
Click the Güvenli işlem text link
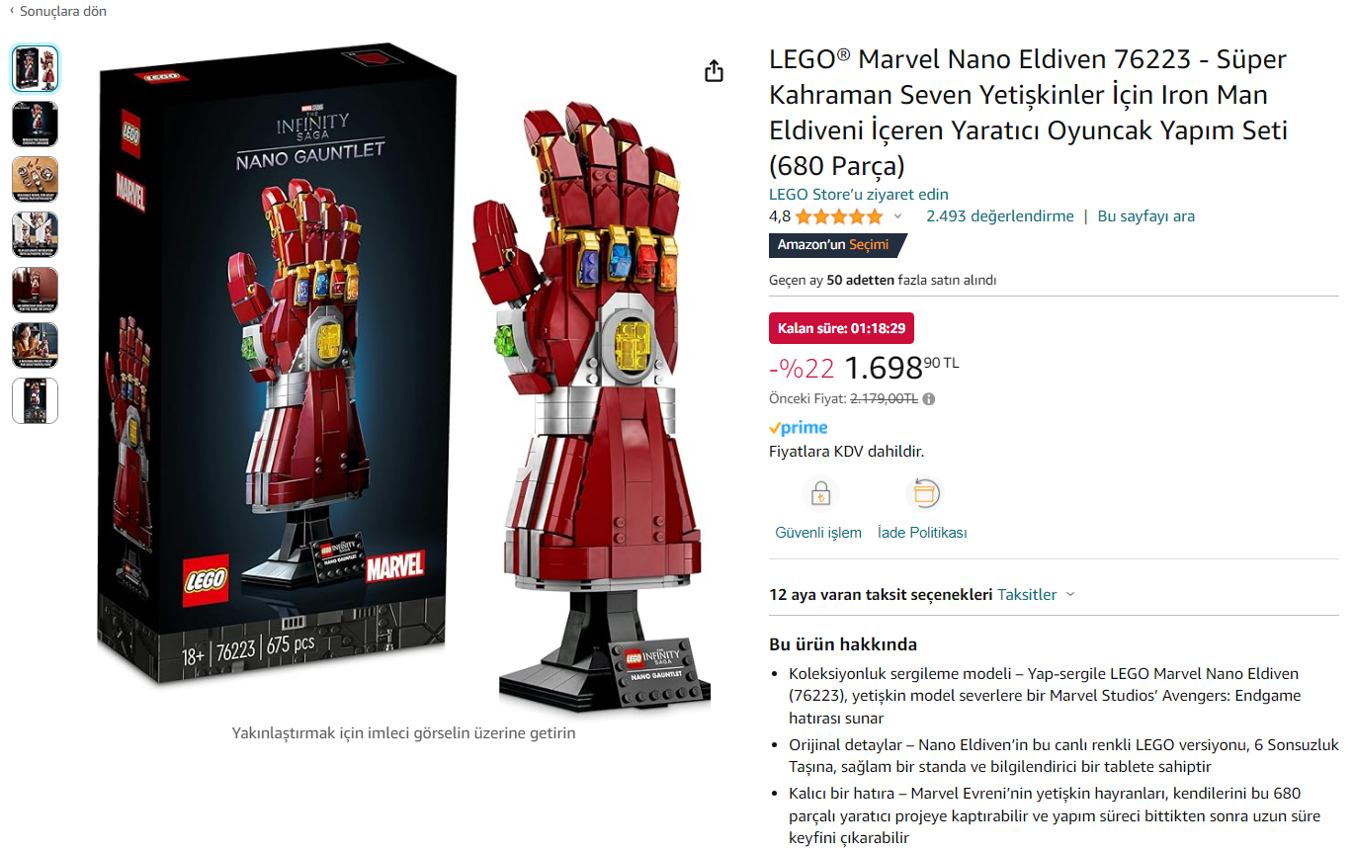pos(818,533)
